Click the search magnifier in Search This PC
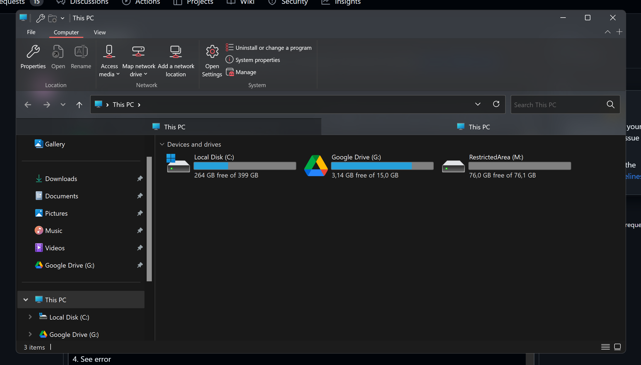 611,104
